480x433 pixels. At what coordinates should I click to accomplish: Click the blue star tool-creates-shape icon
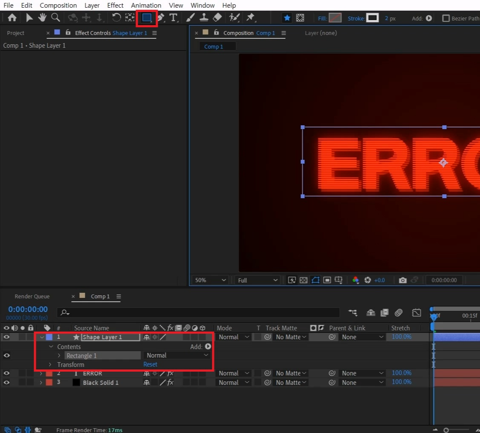[x=287, y=18]
